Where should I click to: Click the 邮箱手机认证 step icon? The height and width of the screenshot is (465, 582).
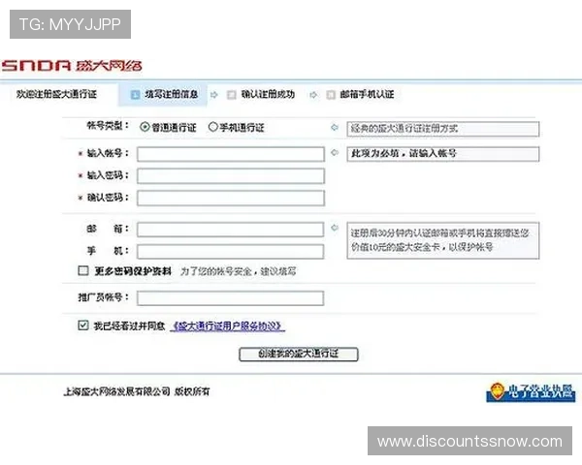coord(331,95)
